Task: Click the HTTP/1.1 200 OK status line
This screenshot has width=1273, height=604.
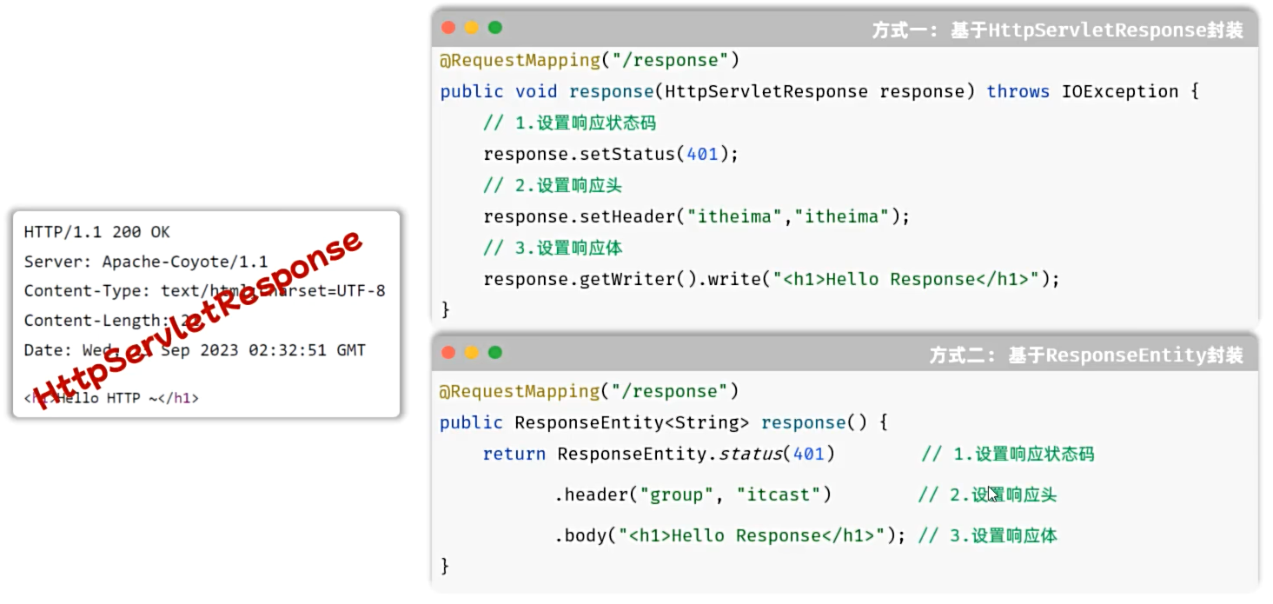Action: (96, 232)
